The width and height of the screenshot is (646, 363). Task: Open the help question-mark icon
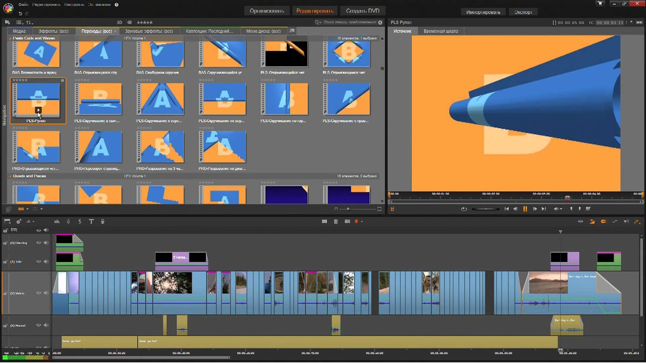point(117,5)
